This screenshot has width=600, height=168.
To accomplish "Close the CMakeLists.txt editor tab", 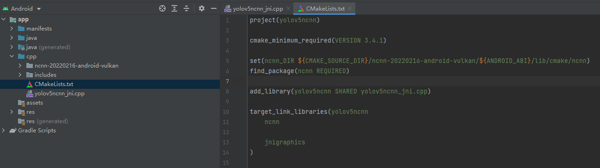I will point(349,9).
